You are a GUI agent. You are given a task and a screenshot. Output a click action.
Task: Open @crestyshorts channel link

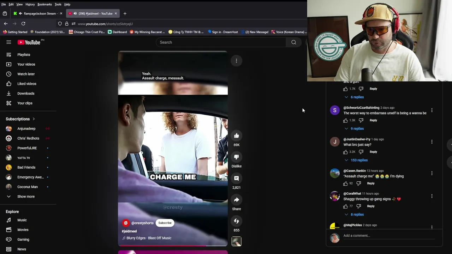coord(142,223)
